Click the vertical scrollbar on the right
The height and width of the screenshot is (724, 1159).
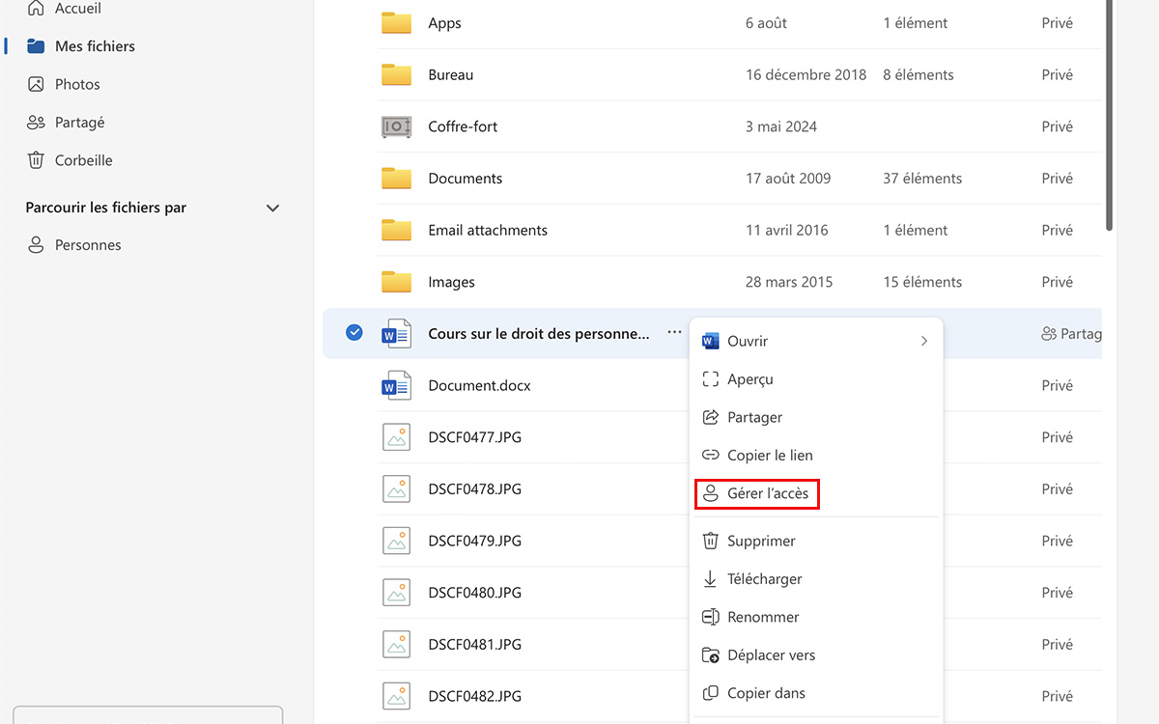pos(1109,116)
